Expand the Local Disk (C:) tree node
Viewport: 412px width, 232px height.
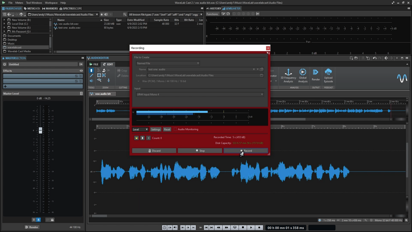[4, 24]
